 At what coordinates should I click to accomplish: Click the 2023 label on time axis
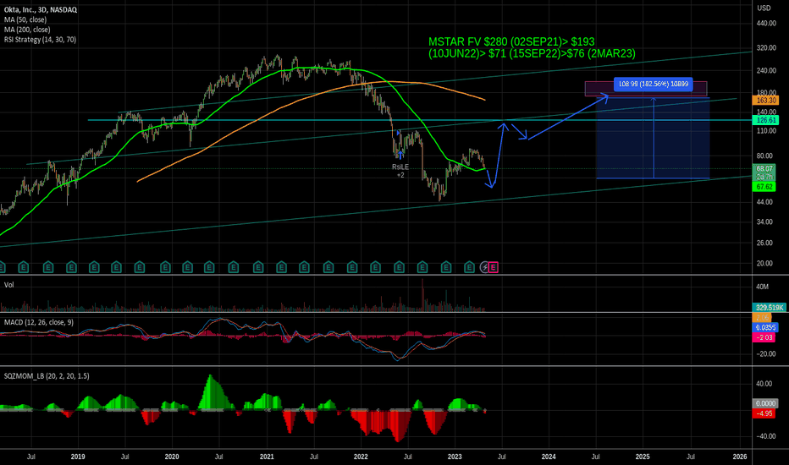click(x=455, y=457)
